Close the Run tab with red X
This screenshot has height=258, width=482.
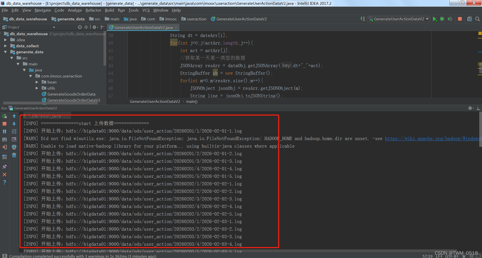point(5,175)
